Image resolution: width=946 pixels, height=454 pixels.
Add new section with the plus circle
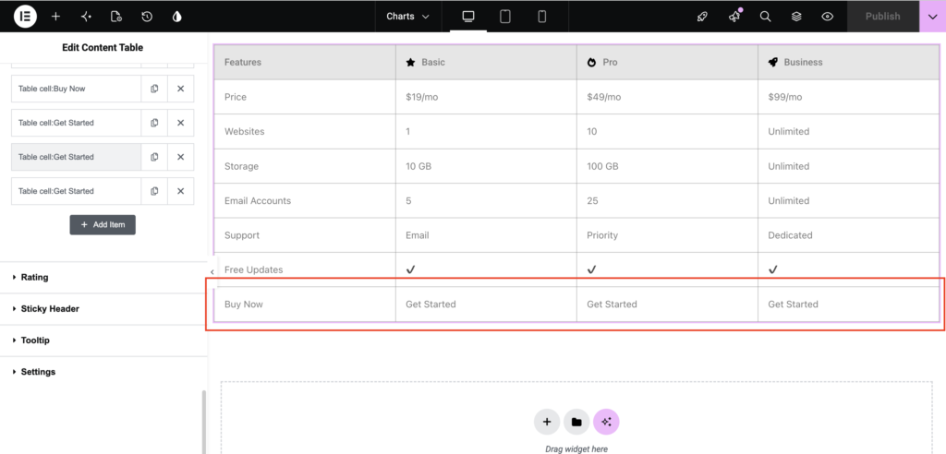547,422
